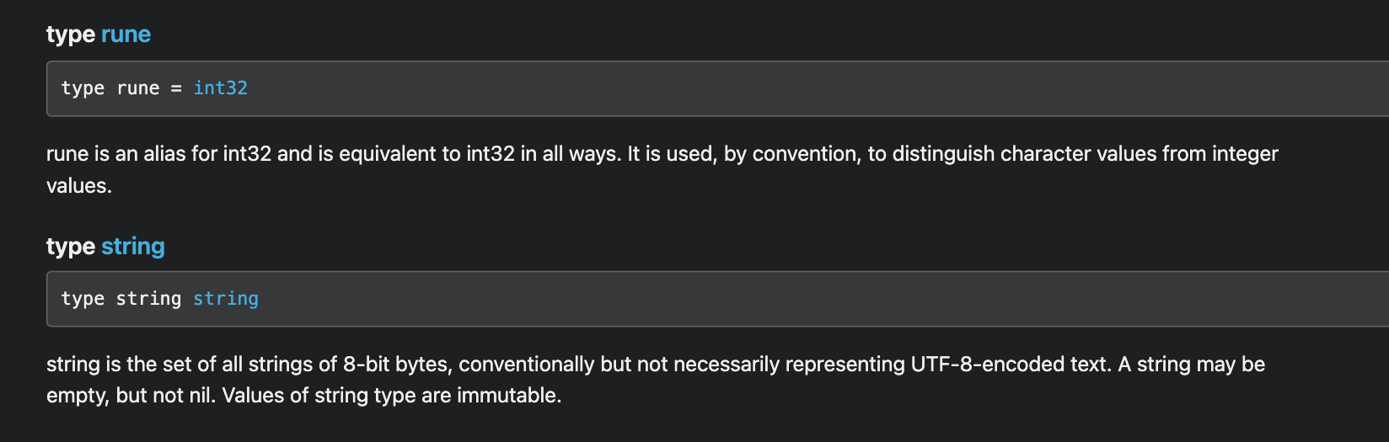The height and width of the screenshot is (442, 1389).
Task: Click the trailing word values. on second line
Action: pos(79,186)
